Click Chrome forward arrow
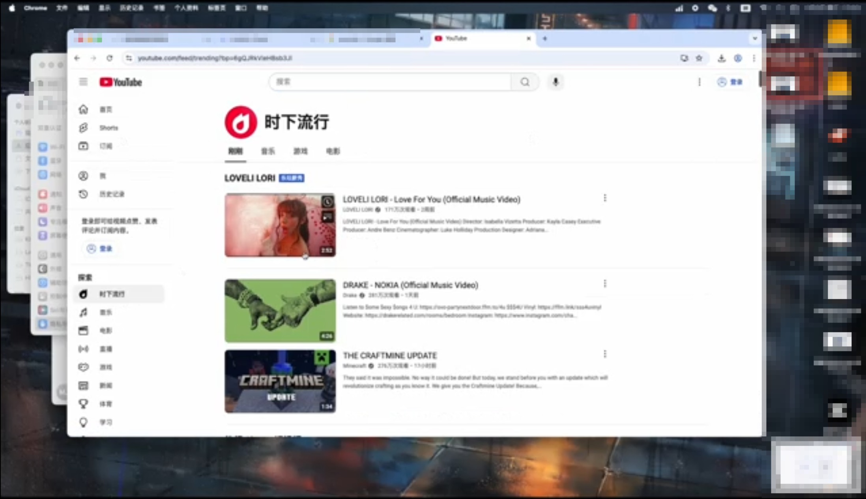Screen dimensions: 866x499 [x=93, y=58]
